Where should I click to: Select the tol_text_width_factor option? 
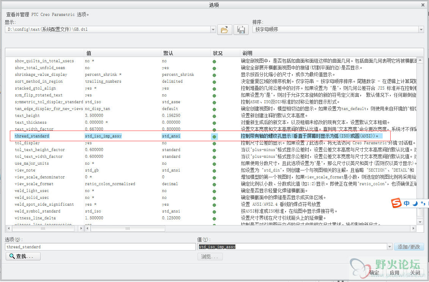click(39, 156)
